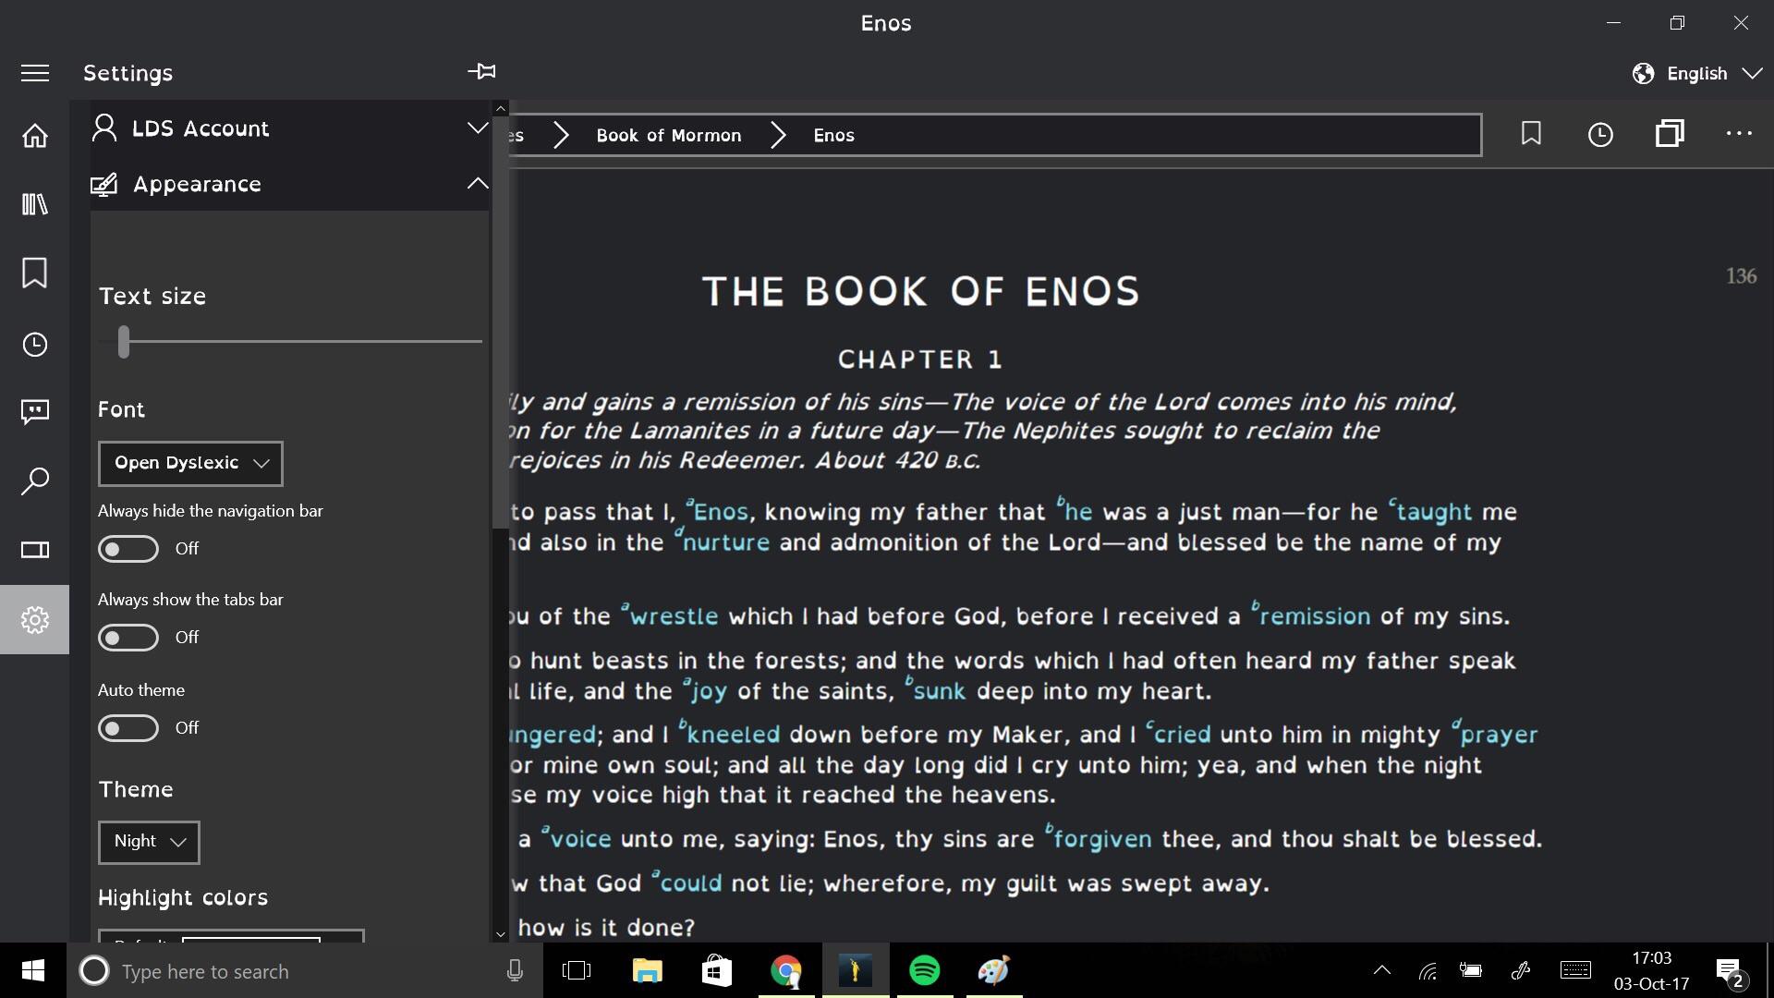1774x998 pixels.
Task: Enable 'Always show the tabs bar'
Action: pos(127,638)
